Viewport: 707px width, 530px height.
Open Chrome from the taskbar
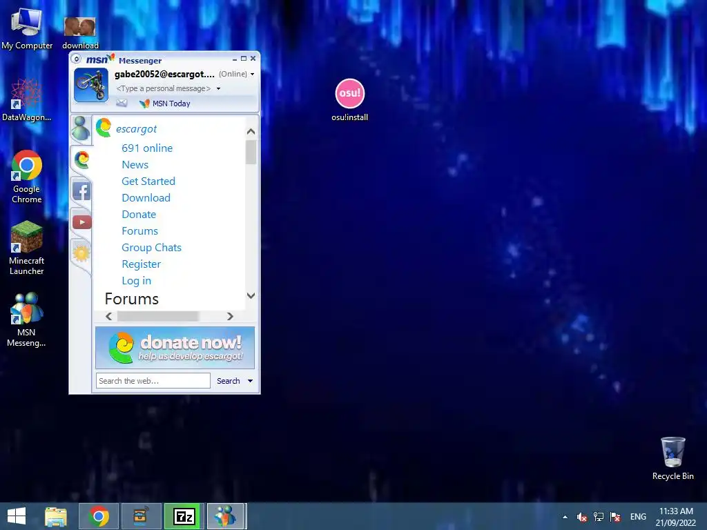(99, 516)
